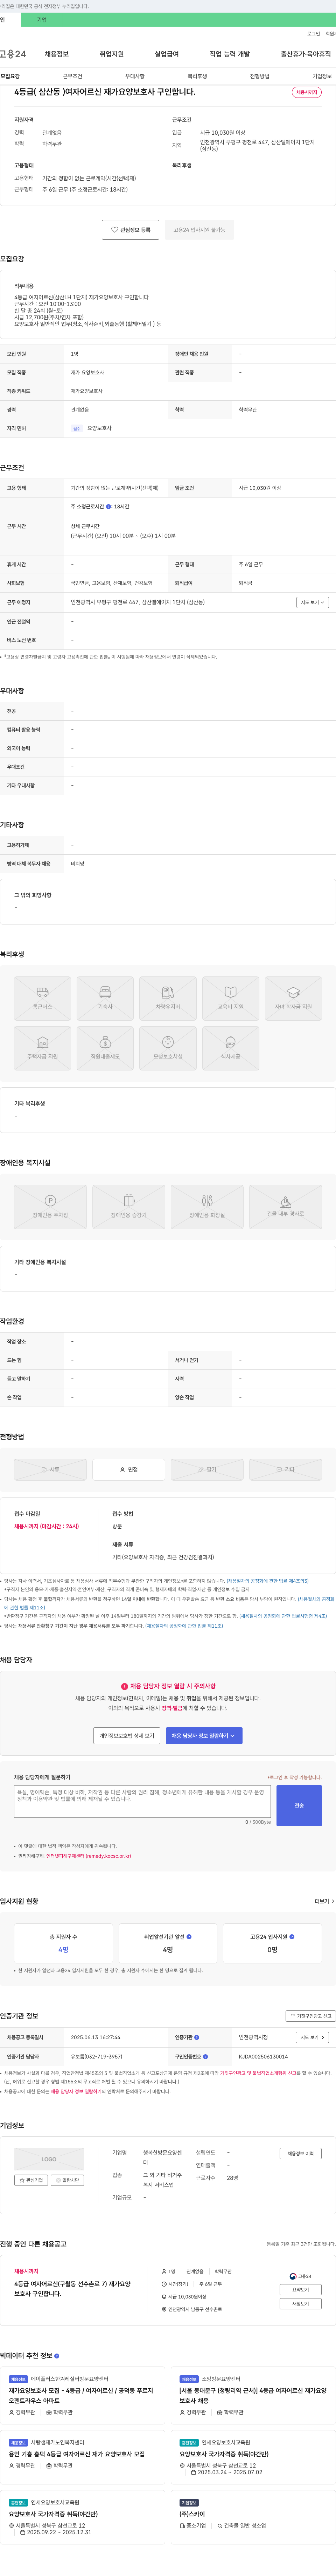Jump to the 모집요강 section tab
This screenshot has width=336, height=2576.
pos(10,76)
